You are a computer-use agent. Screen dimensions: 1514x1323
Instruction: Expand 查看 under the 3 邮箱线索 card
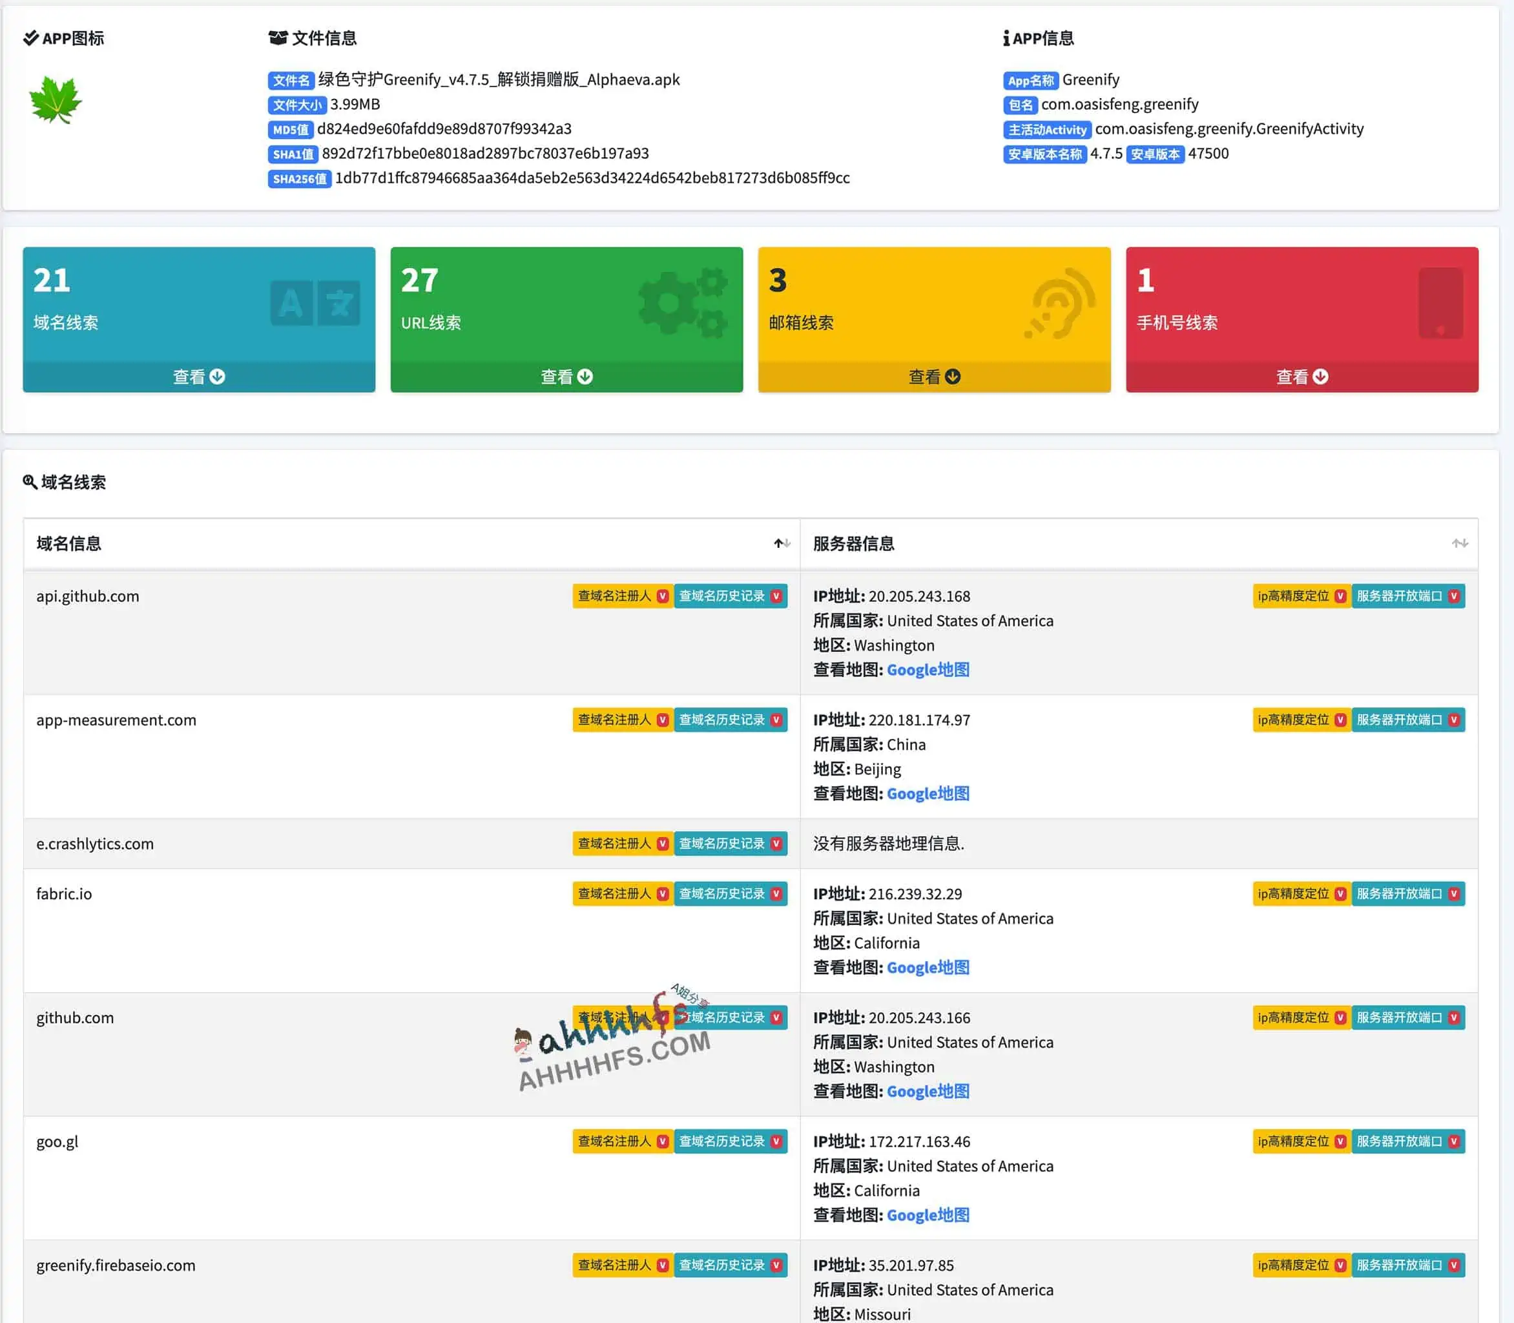click(934, 377)
